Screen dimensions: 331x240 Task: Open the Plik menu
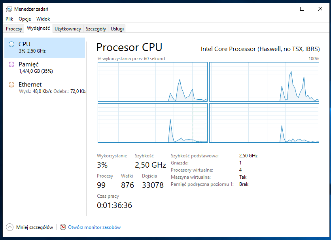[x=9, y=19]
